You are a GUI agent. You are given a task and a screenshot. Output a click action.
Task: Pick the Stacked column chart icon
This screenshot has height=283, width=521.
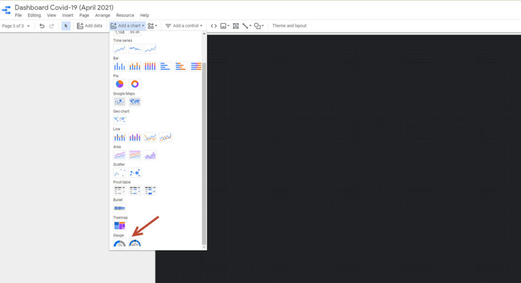click(x=135, y=67)
